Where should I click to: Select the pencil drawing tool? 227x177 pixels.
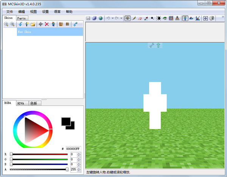tap(134, 18)
